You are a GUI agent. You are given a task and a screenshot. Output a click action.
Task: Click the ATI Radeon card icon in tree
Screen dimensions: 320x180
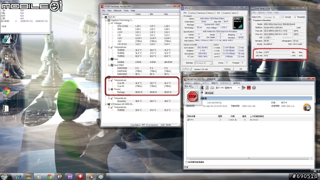point(109,104)
